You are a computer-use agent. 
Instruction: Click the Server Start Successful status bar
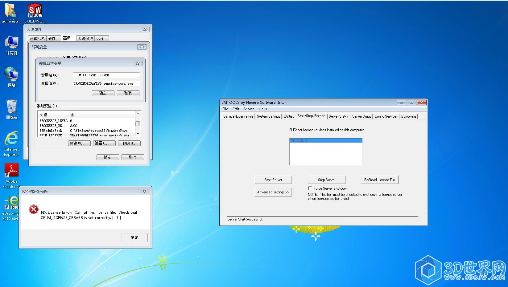click(322, 219)
